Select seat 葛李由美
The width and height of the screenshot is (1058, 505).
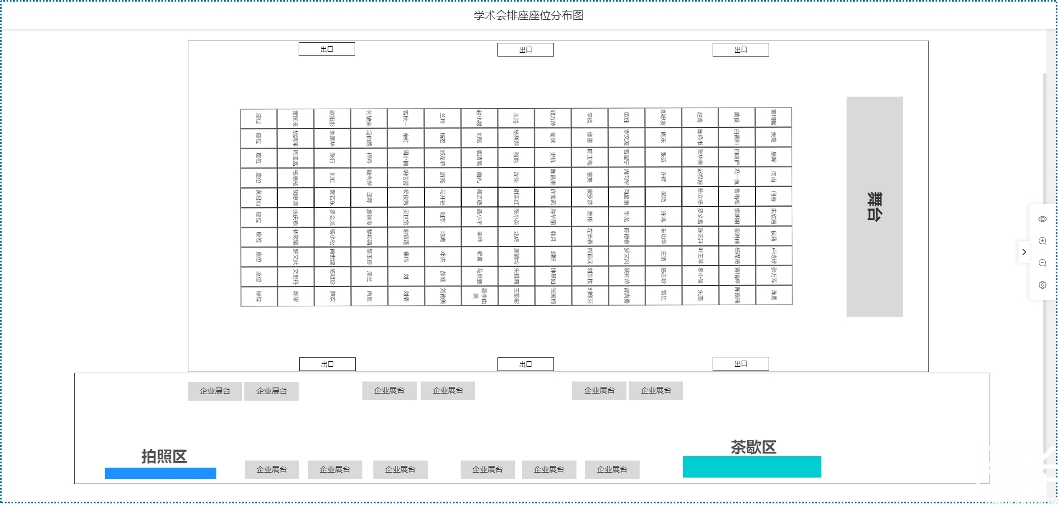(479, 296)
